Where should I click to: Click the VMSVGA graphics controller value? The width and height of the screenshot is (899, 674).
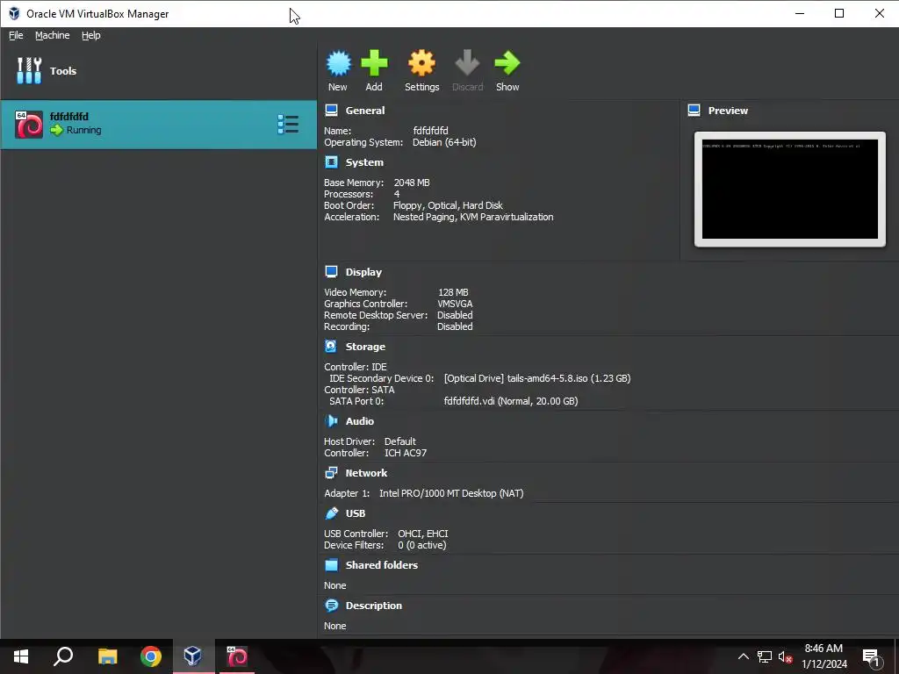coord(455,304)
